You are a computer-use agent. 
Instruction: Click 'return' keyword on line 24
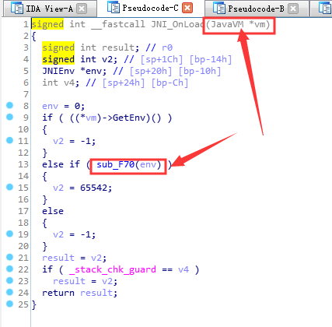[x=58, y=293]
